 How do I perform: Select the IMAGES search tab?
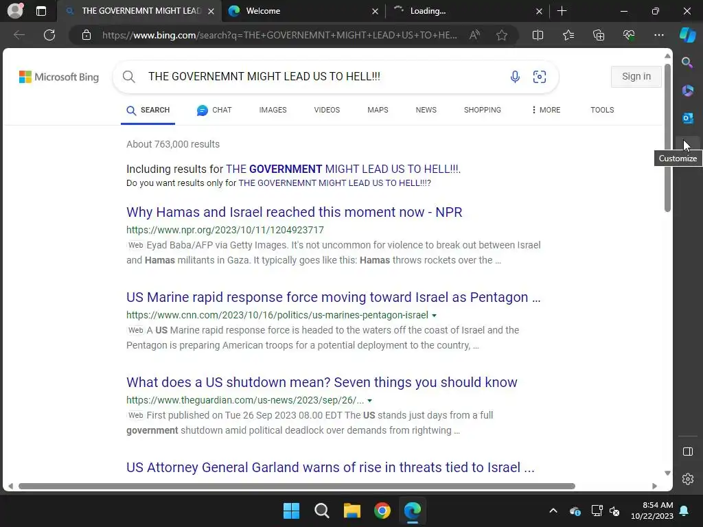(x=273, y=110)
